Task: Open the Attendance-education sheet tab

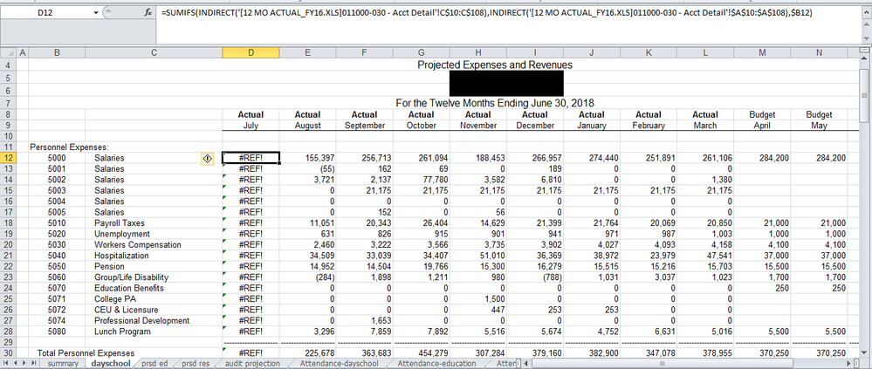Action: click(x=437, y=364)
